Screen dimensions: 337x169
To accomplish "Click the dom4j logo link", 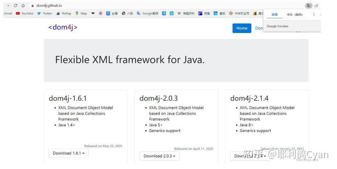I will [63, 27].
